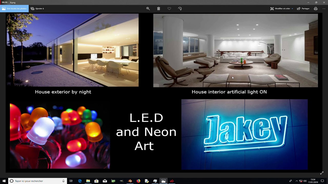This screenshot has width=328, height=184.
Task: Click the colorful LED lights image
Action: click(60, 136)
